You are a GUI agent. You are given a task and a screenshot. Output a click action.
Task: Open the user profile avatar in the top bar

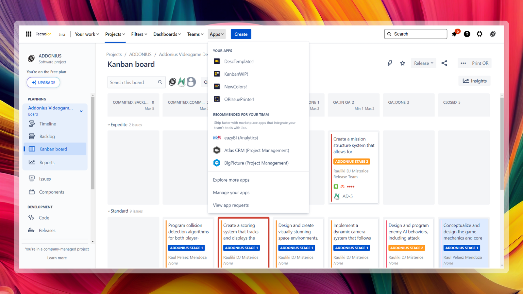click(493, 34)
